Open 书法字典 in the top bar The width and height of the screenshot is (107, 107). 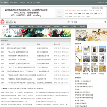pyautogui.click(x=29, y=3)
